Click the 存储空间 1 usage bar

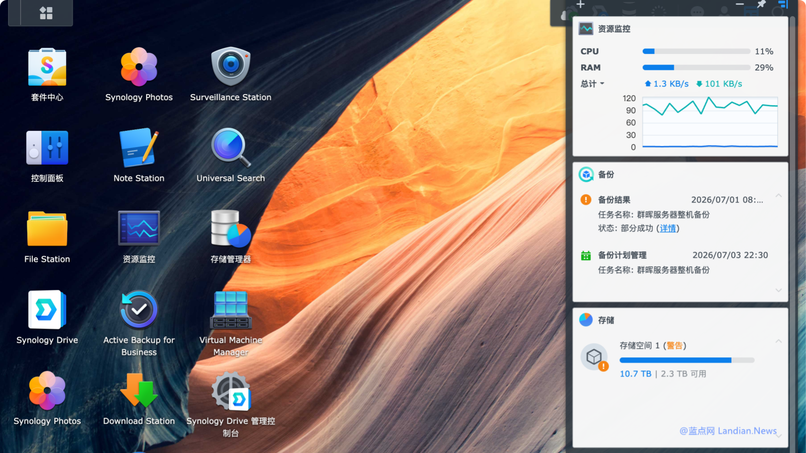point(687,360)
